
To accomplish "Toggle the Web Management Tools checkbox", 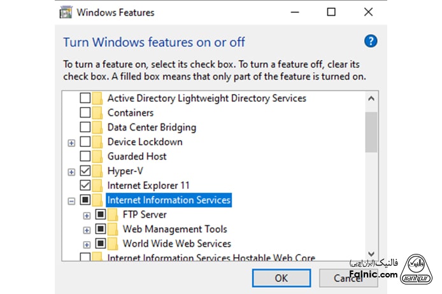I will coord(100,229).
